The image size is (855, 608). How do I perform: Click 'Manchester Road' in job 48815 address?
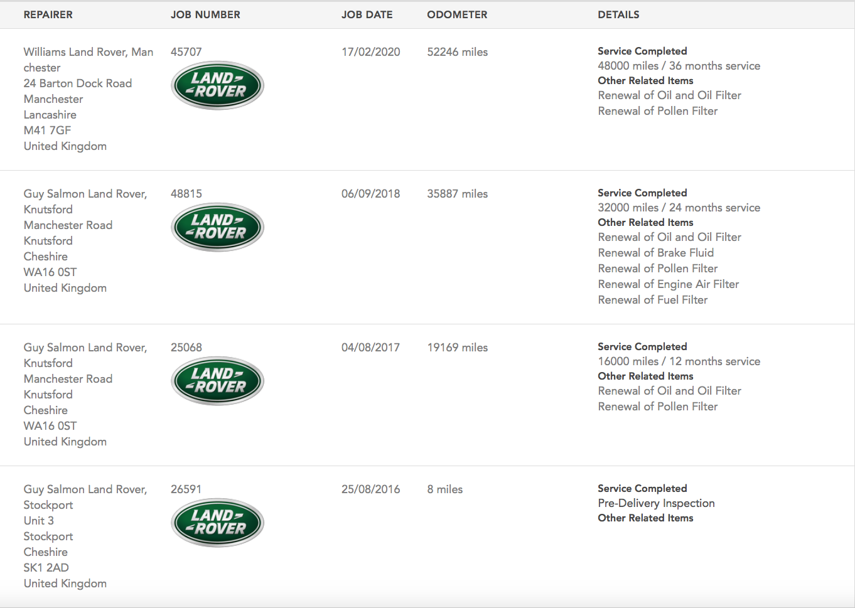pyautogui.click(x=68, y=225)
